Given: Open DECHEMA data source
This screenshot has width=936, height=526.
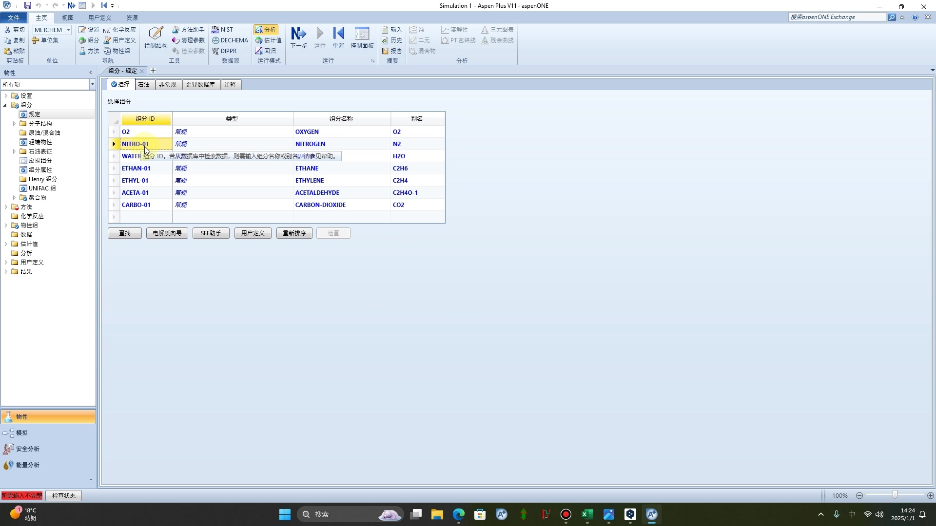Looking at the screenshot, I should 230,40.
